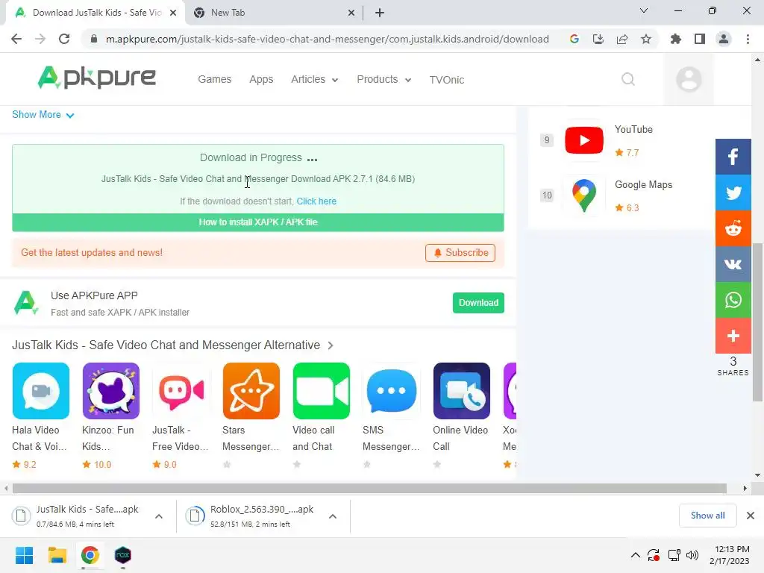
Task: Open the Windows Start menu
Action: 24,555
